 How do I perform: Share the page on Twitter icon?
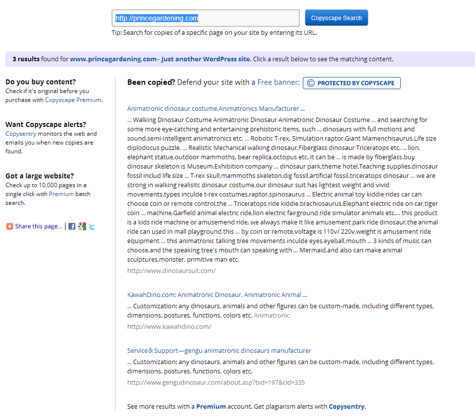(92, 226)
